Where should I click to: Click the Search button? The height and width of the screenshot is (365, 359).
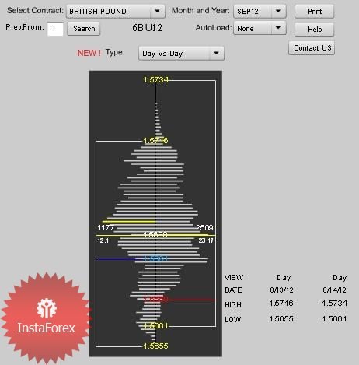(84, 29)
